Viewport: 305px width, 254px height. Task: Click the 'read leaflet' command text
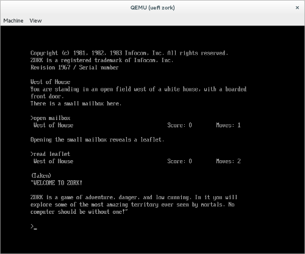[50, 154]
